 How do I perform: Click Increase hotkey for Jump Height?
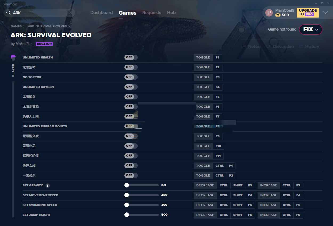[x=280, y=215]
